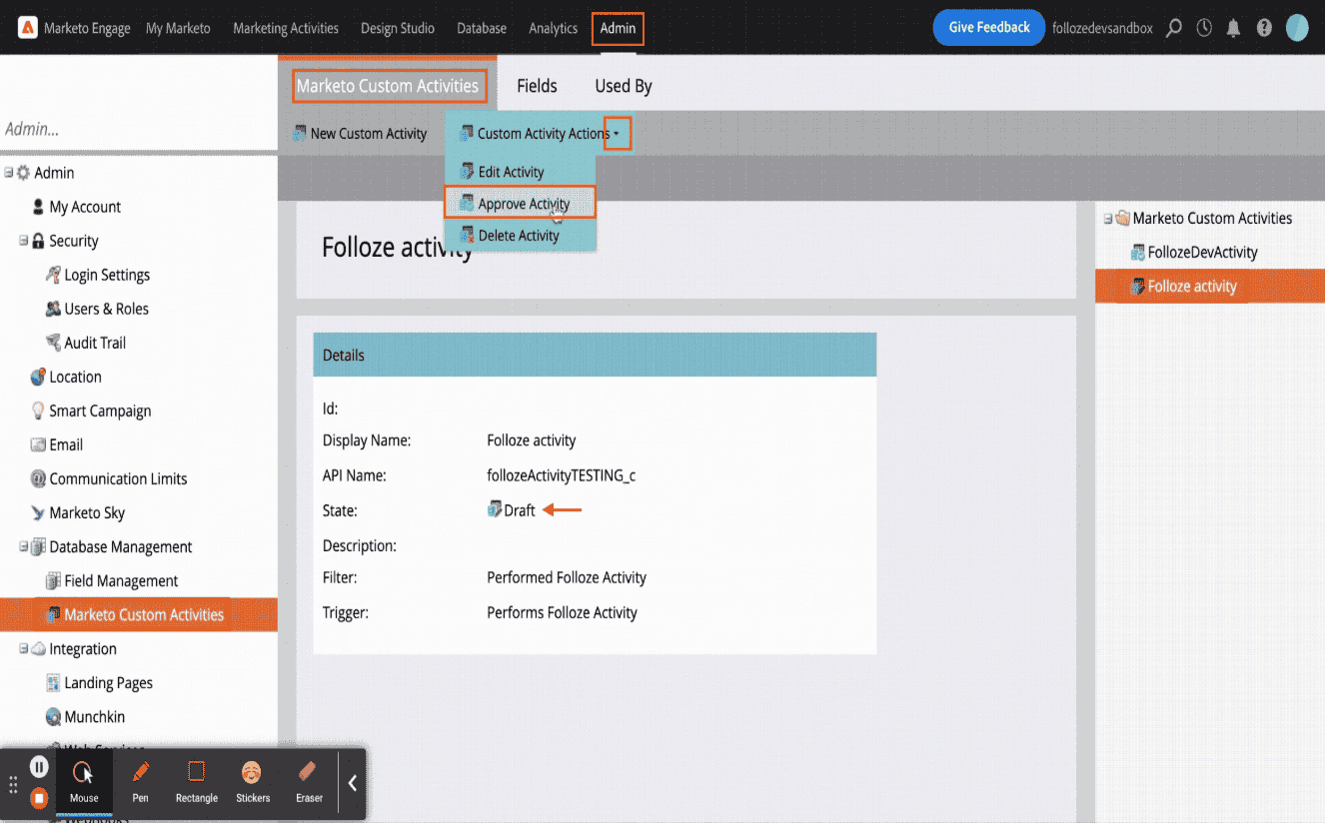Click the user profile avatar

click(x=1297, y=28)
